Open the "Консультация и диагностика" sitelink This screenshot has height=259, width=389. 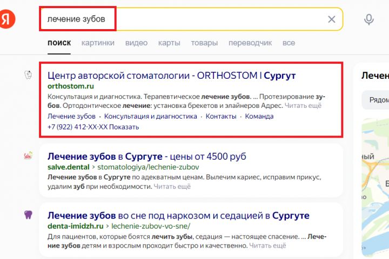(150, 116)
